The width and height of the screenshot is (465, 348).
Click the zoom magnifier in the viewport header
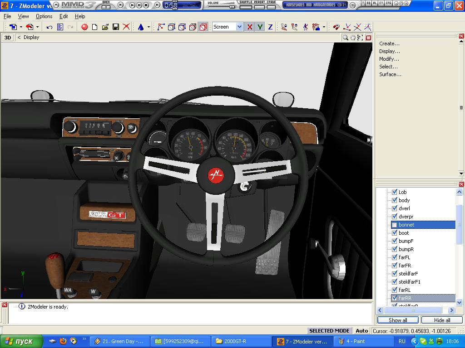pyautogui.click(x=346, y=38)
